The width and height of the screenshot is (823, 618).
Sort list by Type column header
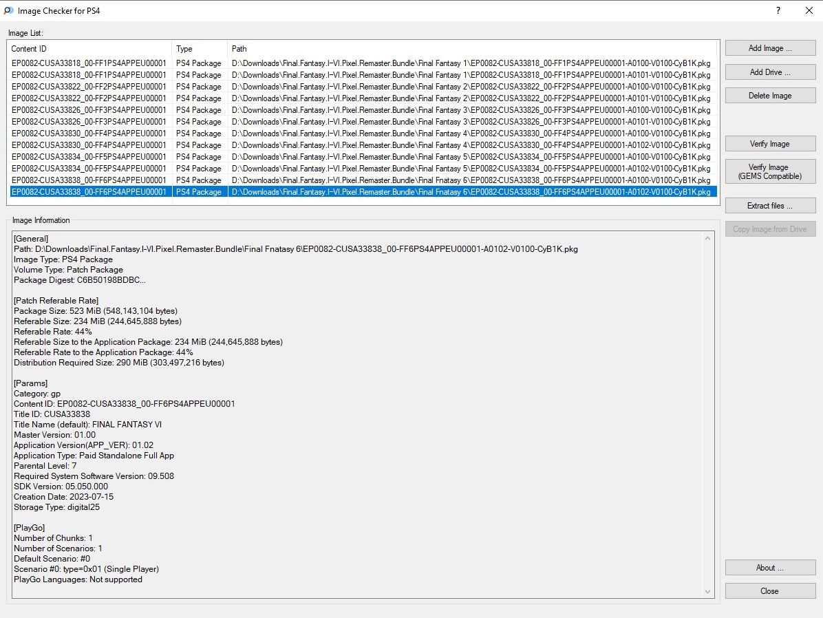pos(200,49)
